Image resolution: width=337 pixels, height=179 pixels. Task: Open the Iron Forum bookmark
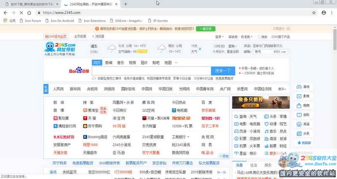pos(30,21)
